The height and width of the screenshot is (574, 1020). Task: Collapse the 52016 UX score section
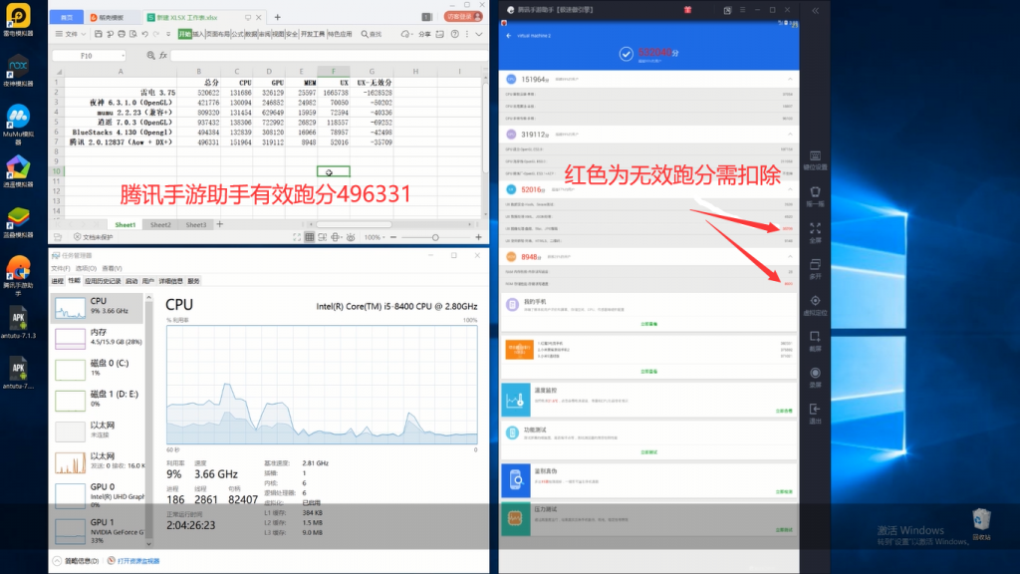click(790, 189)
